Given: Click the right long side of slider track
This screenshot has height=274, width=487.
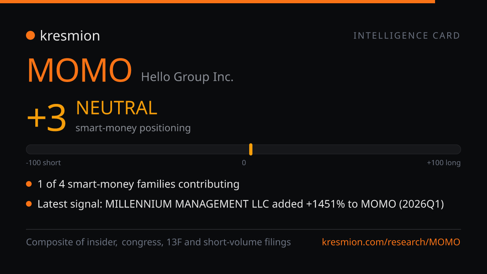Looking at the screenshot, I should 357,149.
